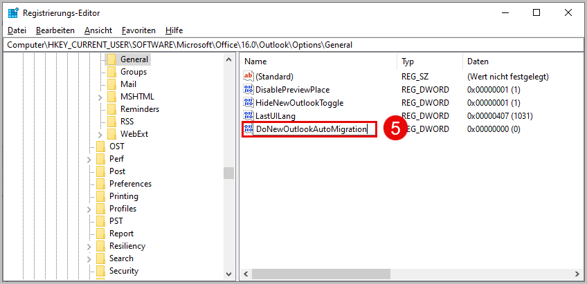Screen dimensions: 587x284
Task: Open the Bearbeiten menu
Action: point(55,30)
